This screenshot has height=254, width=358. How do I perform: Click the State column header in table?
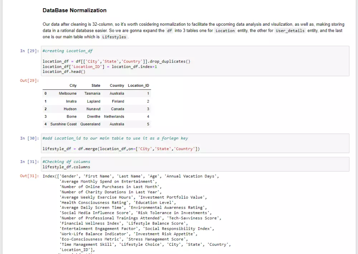coord(96,86)
